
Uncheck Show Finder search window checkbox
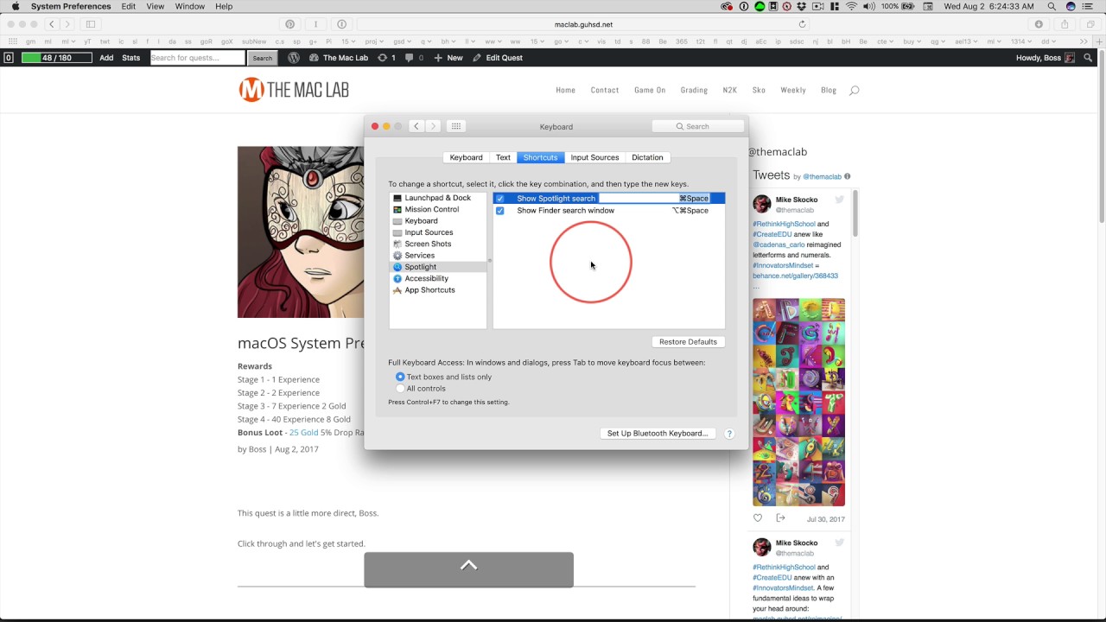tap(499, 211)
